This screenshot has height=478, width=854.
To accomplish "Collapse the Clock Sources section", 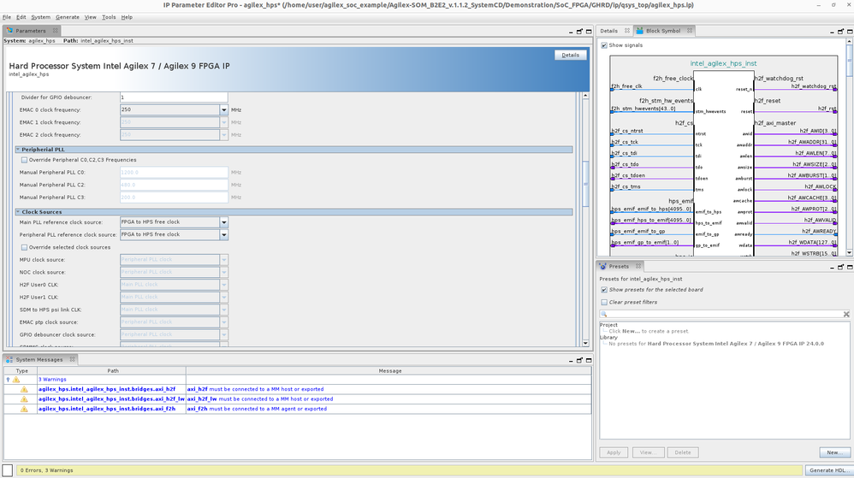I will click(18, 212).
